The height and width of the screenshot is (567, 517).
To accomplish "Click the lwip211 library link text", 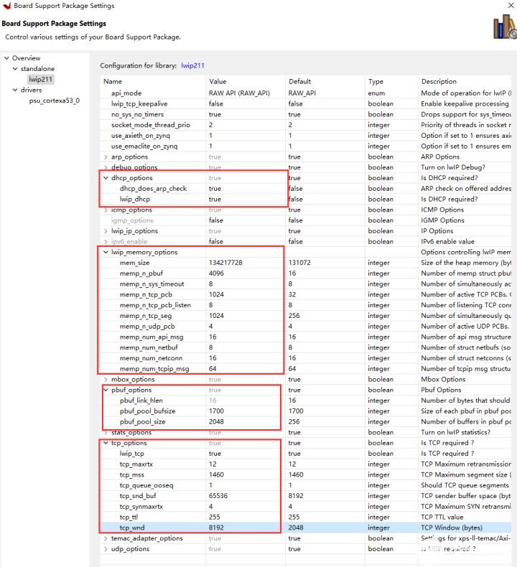I will click(193, 65).
